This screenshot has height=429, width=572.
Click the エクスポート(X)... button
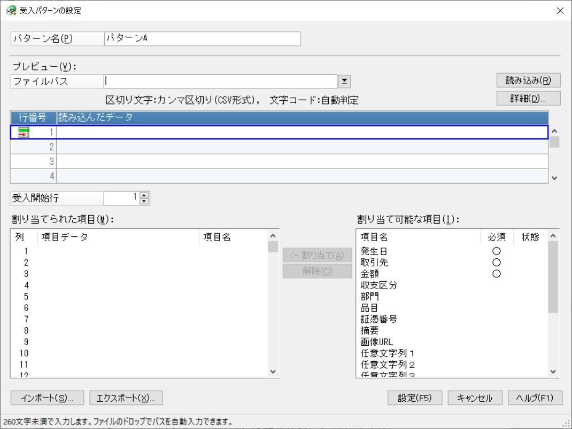pyautogui.click(x=126, y=398)
